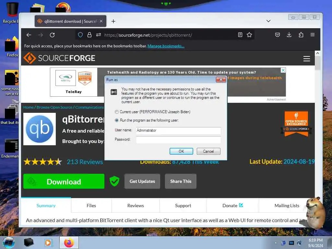Viewport: 332px width, 249px height.
Task: Open tracking protection shield icon
Action: [x=80, y=35]
